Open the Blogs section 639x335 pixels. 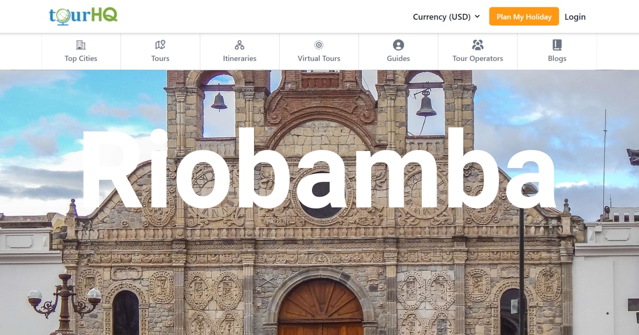[557, 58]
